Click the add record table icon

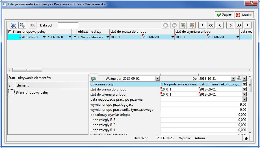click(x=183, y=25)
